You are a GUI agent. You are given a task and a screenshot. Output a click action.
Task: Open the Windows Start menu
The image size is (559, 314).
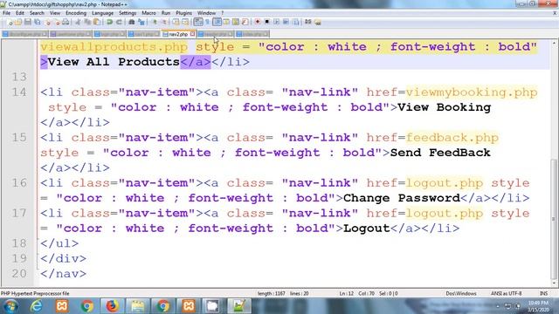tap(10, 306)
